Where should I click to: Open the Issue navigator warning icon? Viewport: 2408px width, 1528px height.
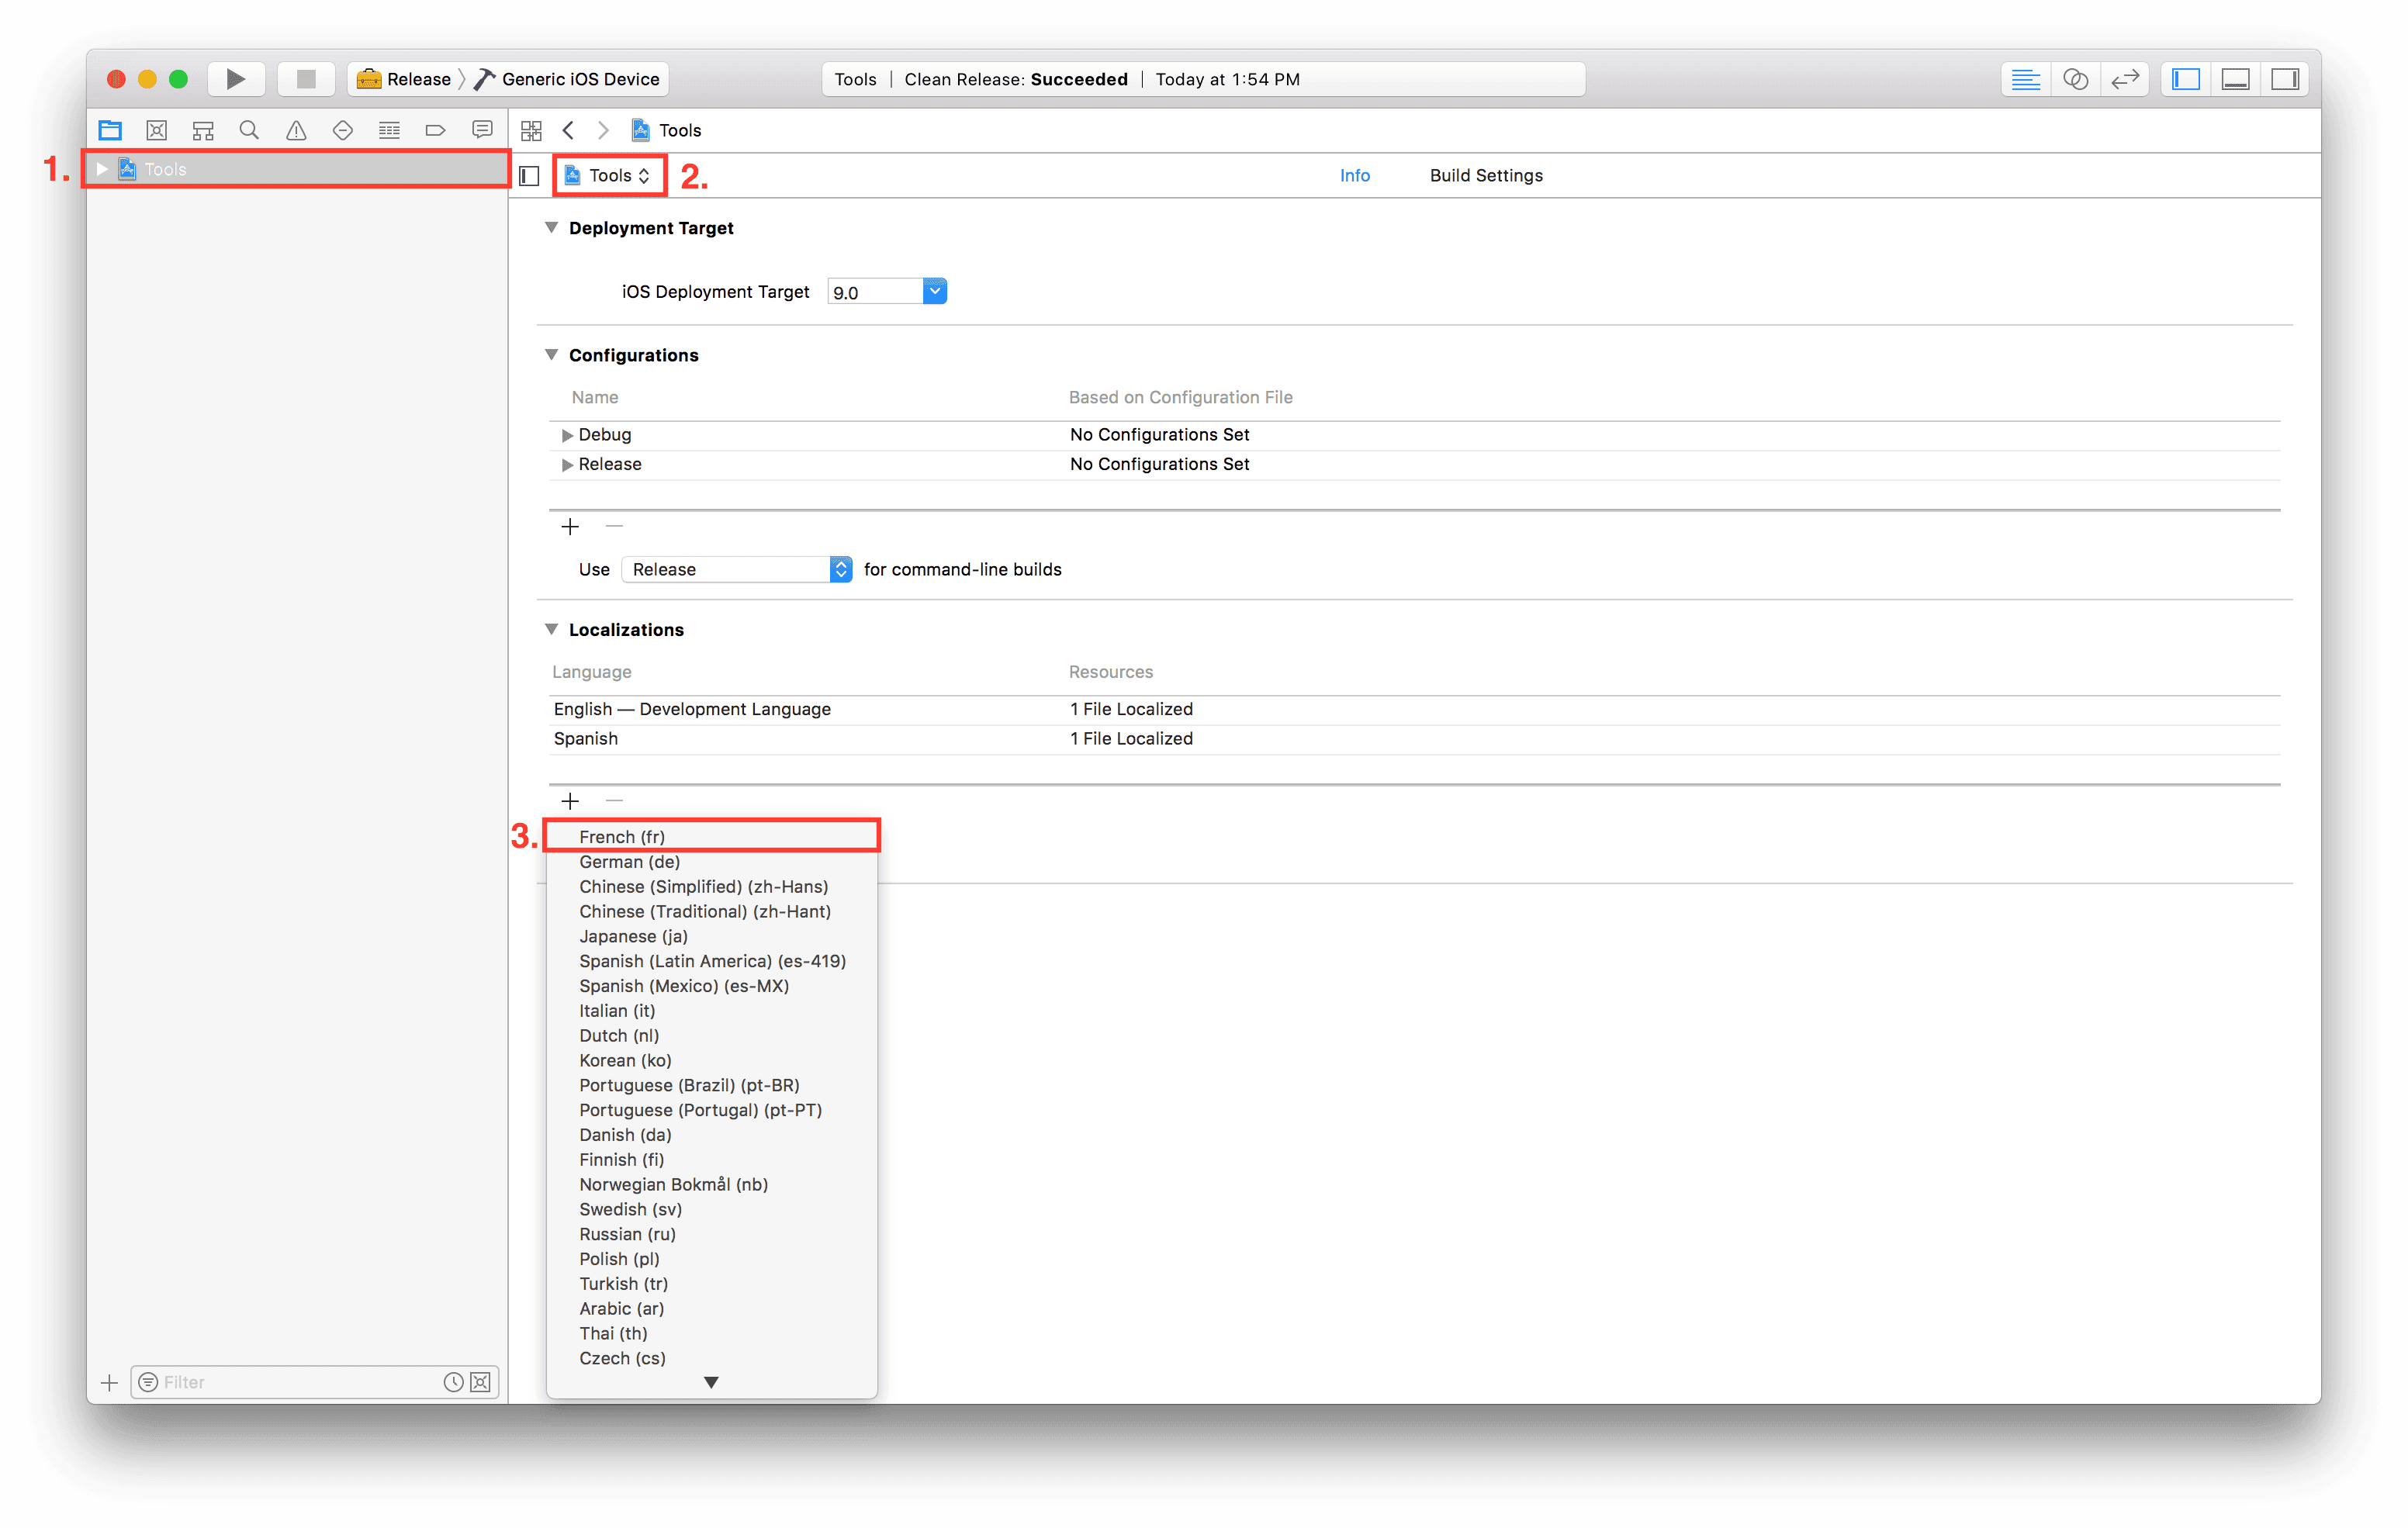[x=296, y=130]
